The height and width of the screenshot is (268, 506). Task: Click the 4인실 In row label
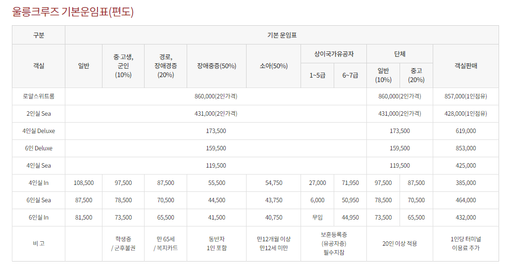point(39,183)
